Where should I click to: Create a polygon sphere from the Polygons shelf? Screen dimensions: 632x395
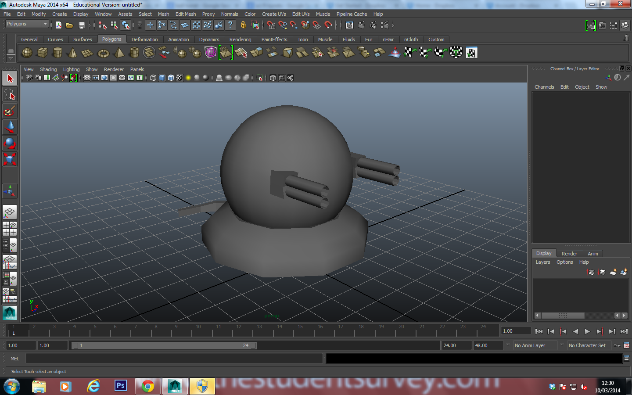click(27, 52)
